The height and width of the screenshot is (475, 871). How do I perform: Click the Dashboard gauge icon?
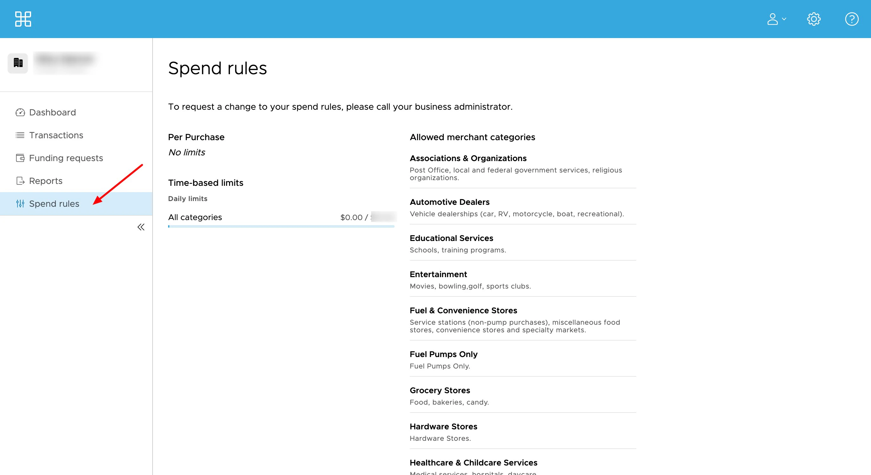click(x=20, y=112)
